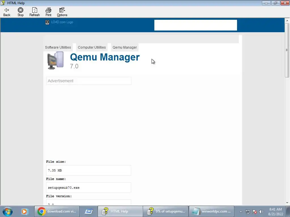Click the File name label
Viewport: 290px width, 217px height.
point(56,179)
